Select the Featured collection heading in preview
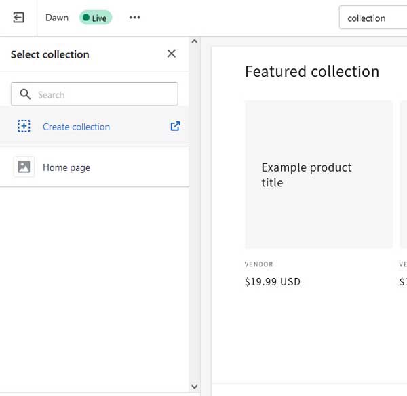The image size is (407, 396). (x=312, y=71)
